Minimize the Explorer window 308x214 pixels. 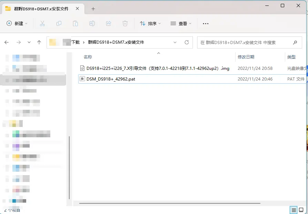coord(267,6)
